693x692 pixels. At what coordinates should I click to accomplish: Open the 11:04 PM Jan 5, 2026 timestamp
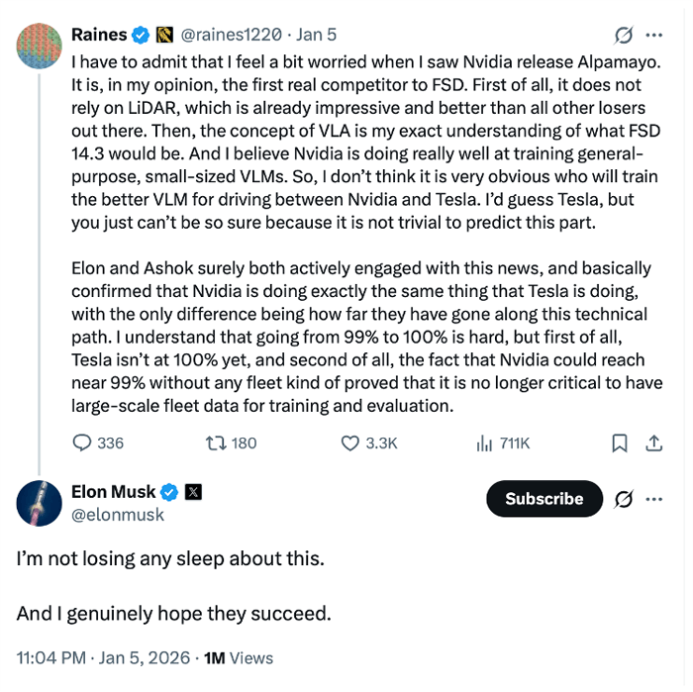(102, 657)
